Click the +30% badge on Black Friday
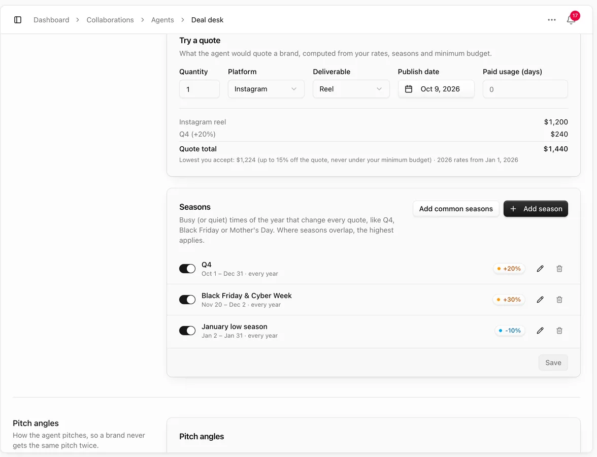Image resolution: width=597 pixels, height=457 pixels. click(x=509, y=300)
